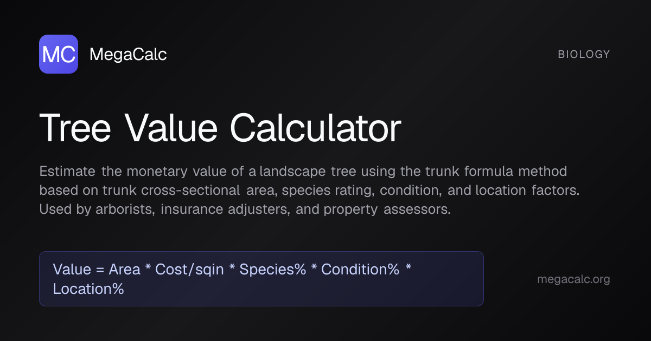This screenshot has width=651, height=341.
Task: Select the BIOLOGY category label
Action: 584,54
